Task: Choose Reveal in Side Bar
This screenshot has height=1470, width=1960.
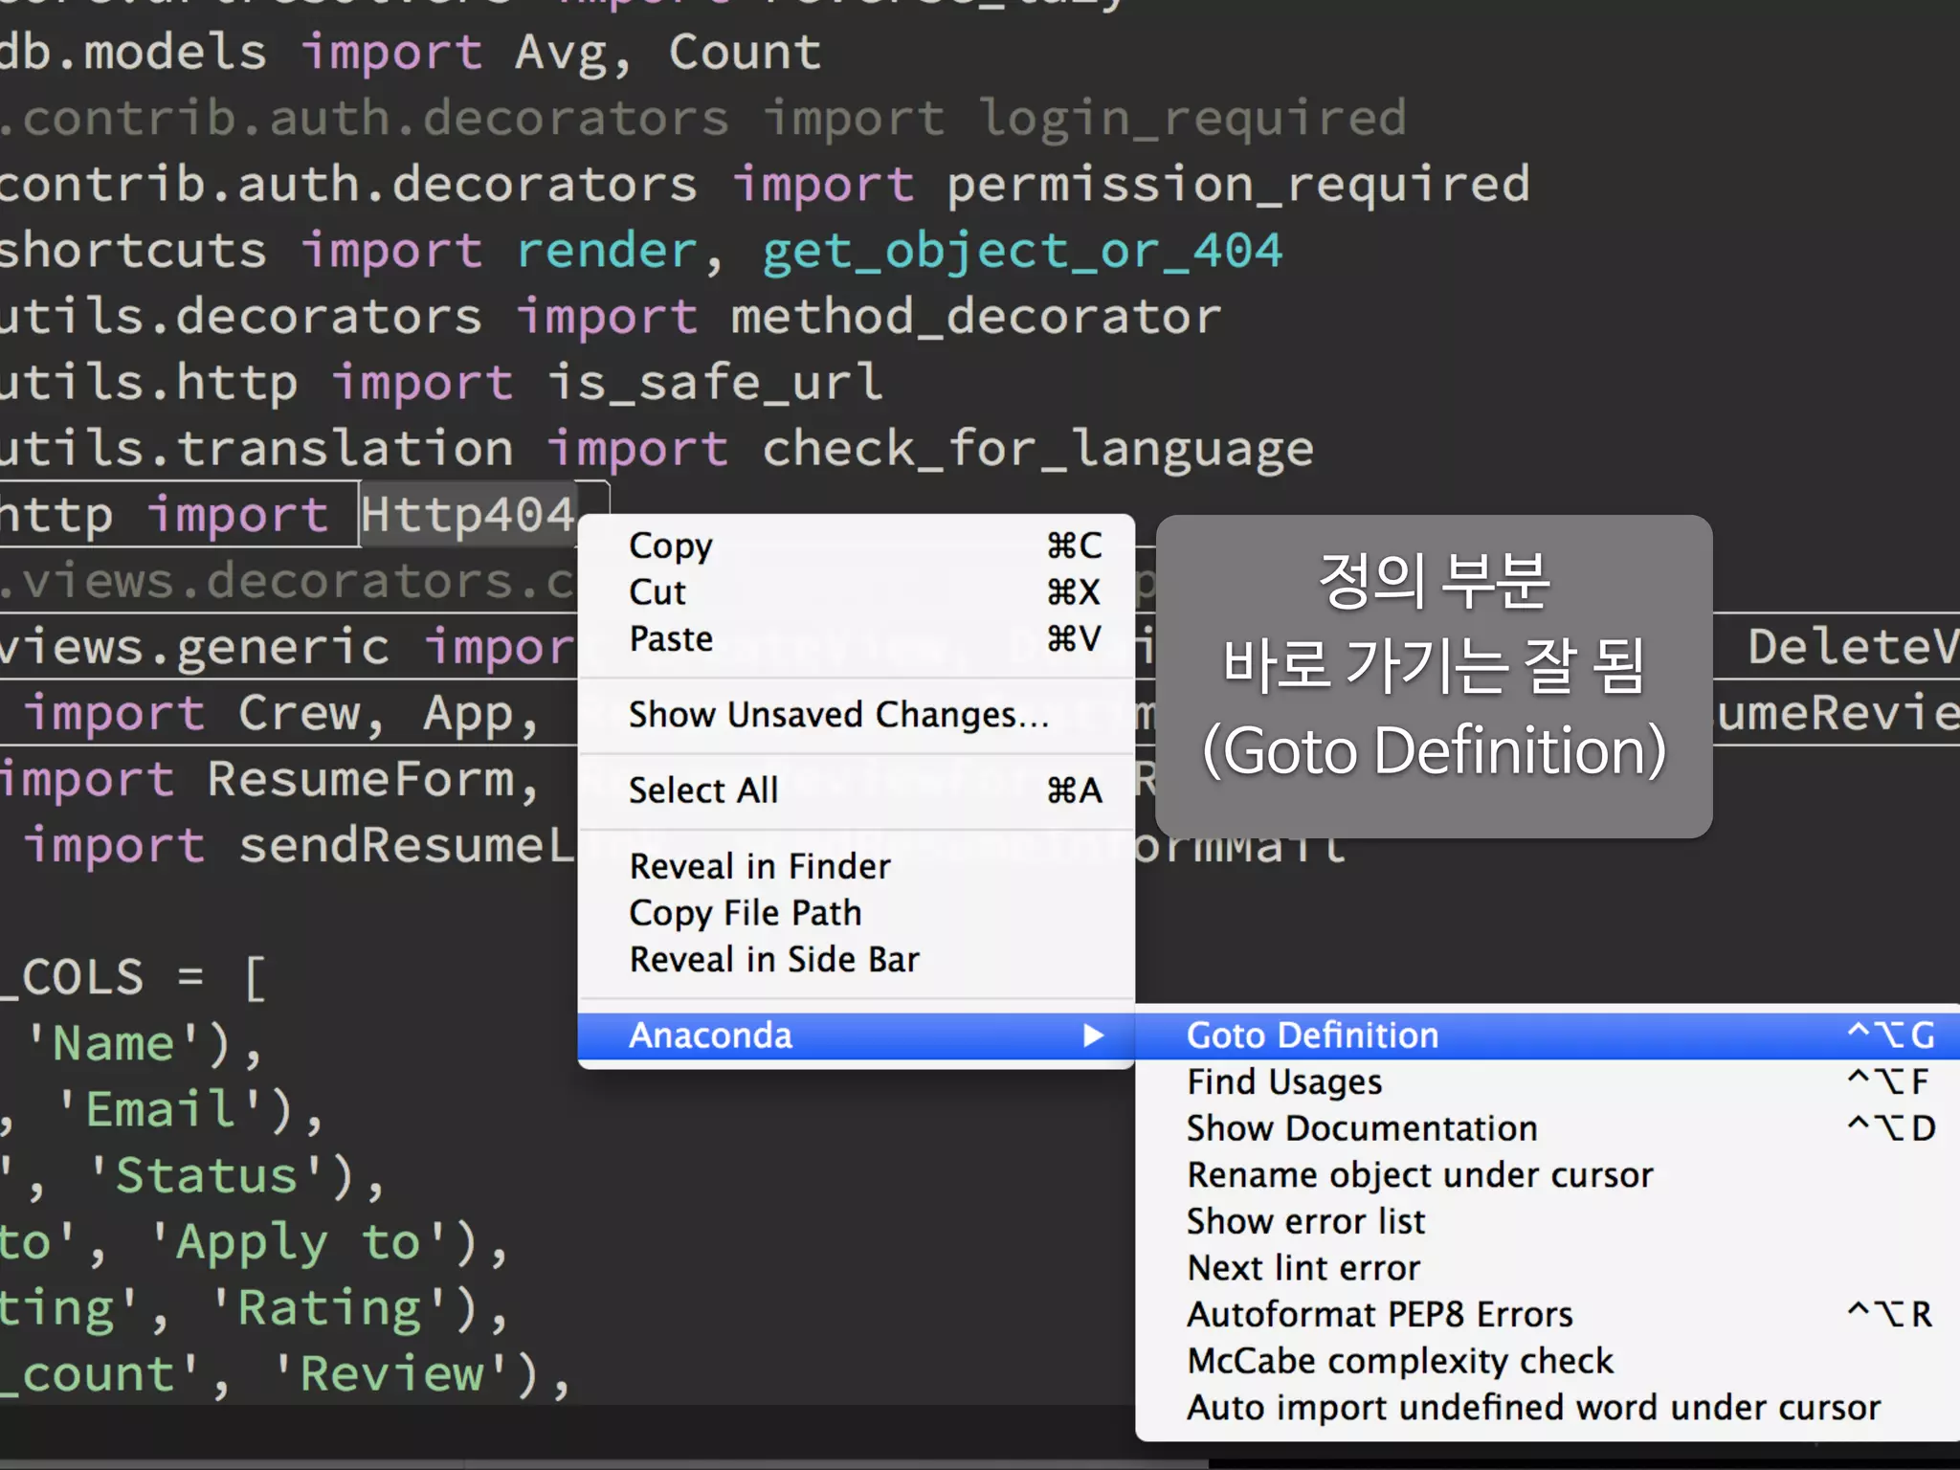Action: pyautogui.click(x=857, y=959)
